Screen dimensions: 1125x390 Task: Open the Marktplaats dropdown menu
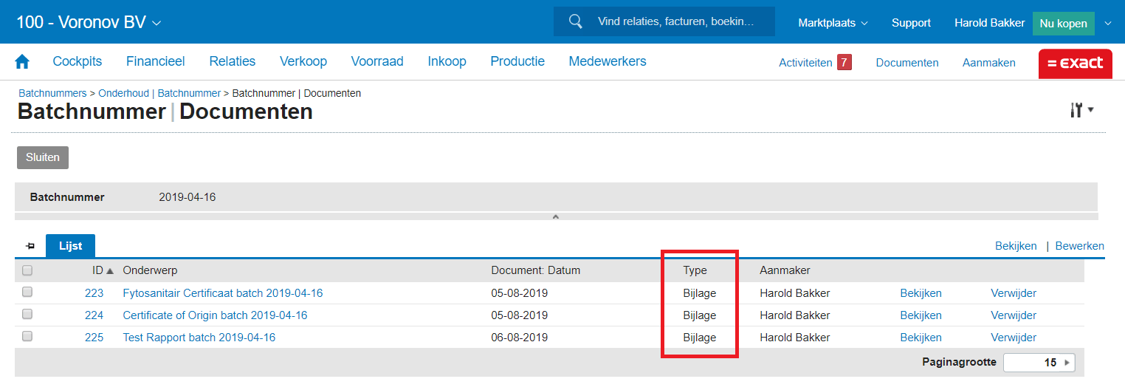(x=833, y=23)
